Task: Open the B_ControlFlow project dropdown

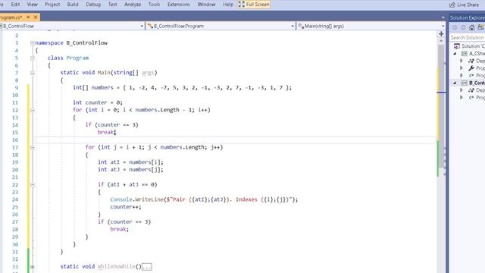Action: click(72, 26)
